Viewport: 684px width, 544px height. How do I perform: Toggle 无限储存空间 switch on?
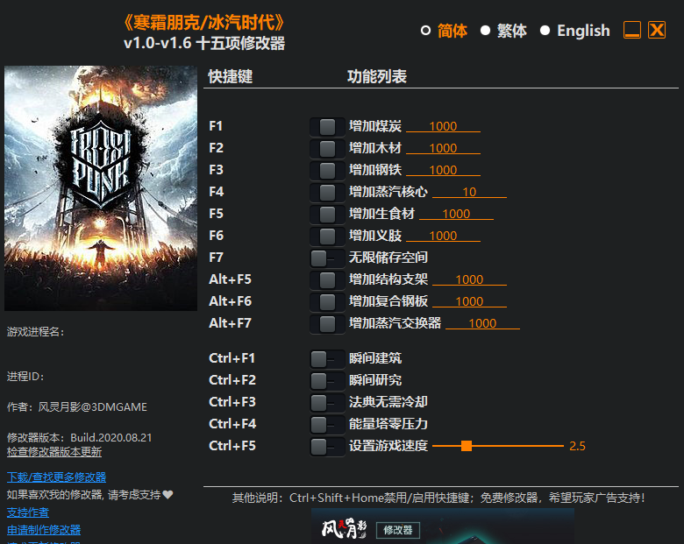[x=327, y=258]
